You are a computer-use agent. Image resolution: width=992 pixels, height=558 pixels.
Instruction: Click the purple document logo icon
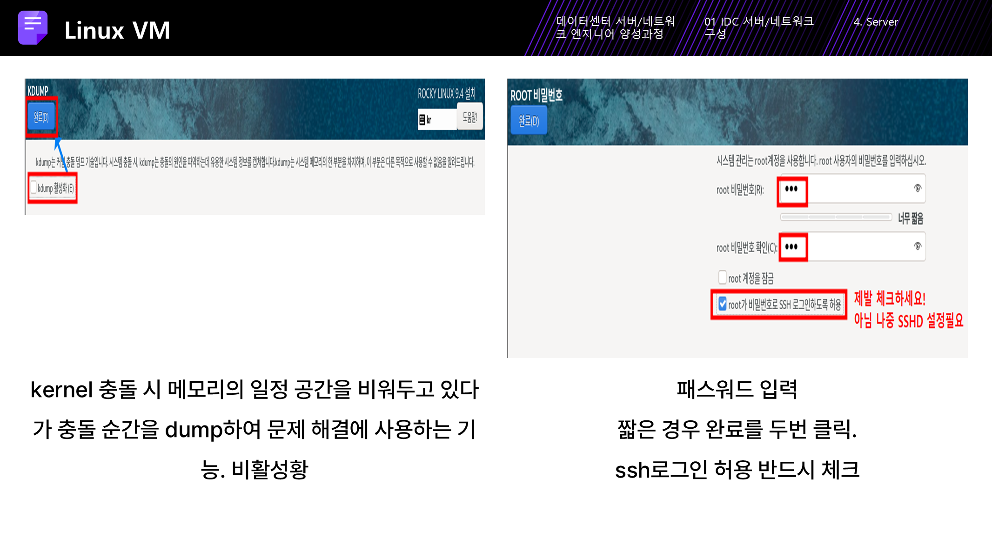[33, 28]
